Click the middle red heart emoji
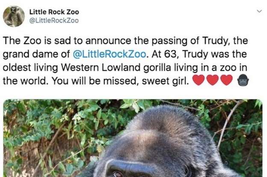 (x=213, y=80)
